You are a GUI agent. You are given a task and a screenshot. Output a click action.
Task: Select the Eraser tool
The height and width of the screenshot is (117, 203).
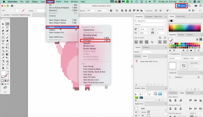[x=7, y=41]
